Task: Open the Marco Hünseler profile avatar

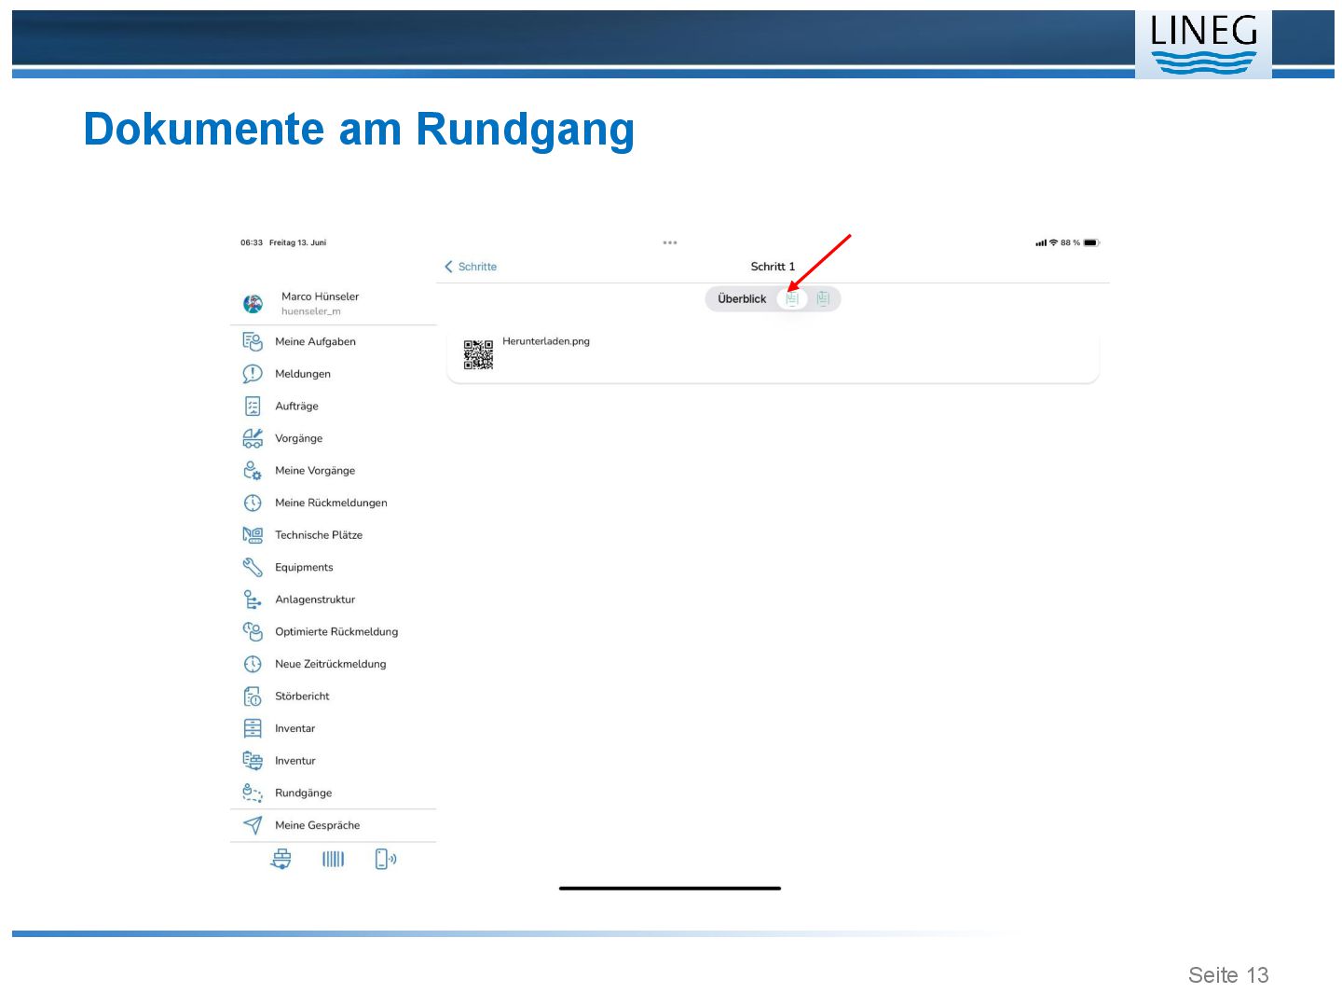Action: click(253, 303)
